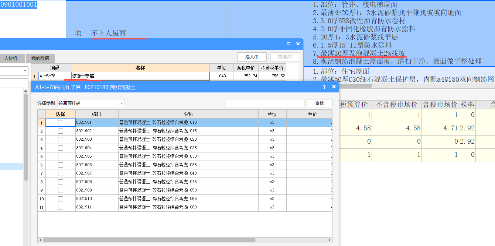
Task: Select the 含税市场价 cell 4.71
Action: [x=440, y=128]
